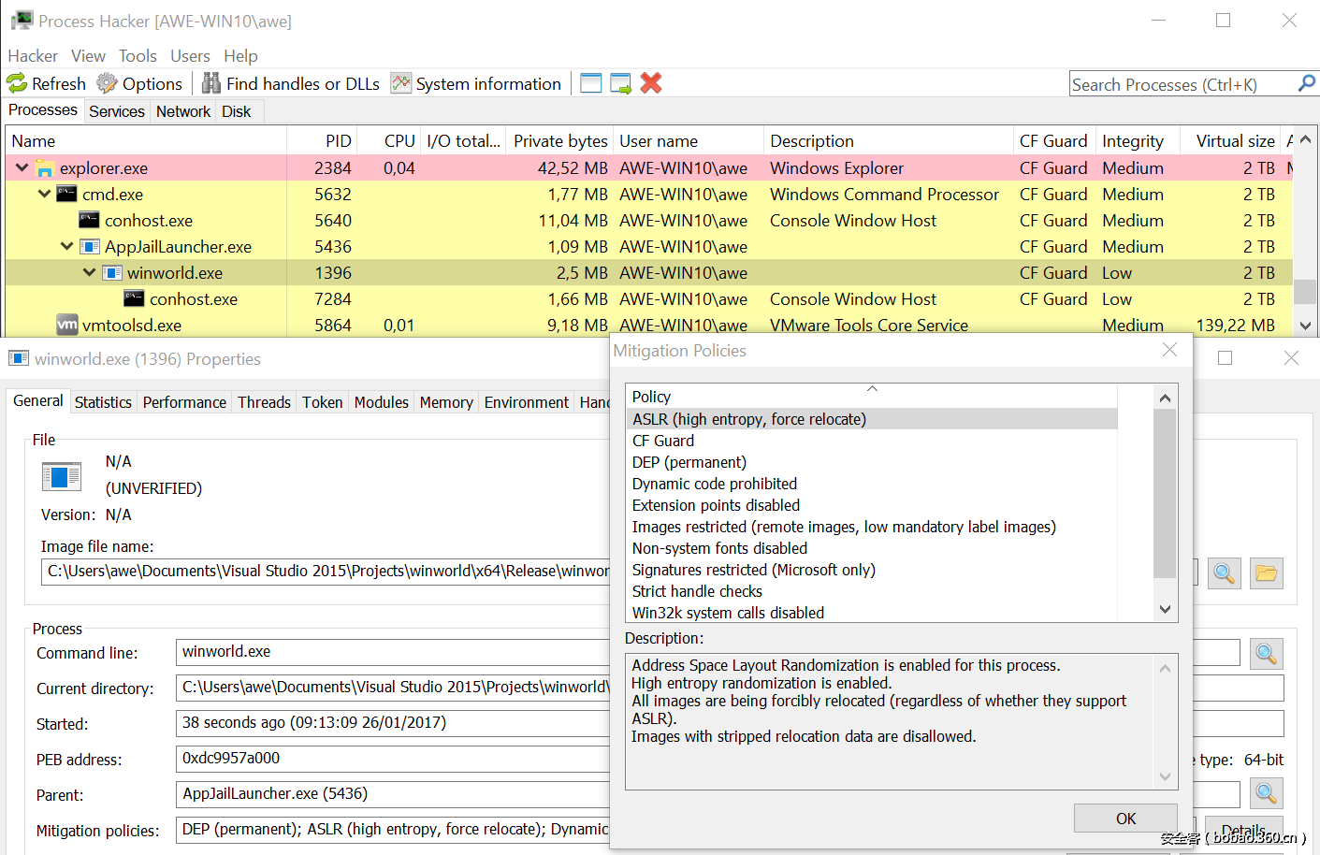Click the Refresh toolbar icon
The height and width of the screenshot is (855, 1320).
pos(18,84)
